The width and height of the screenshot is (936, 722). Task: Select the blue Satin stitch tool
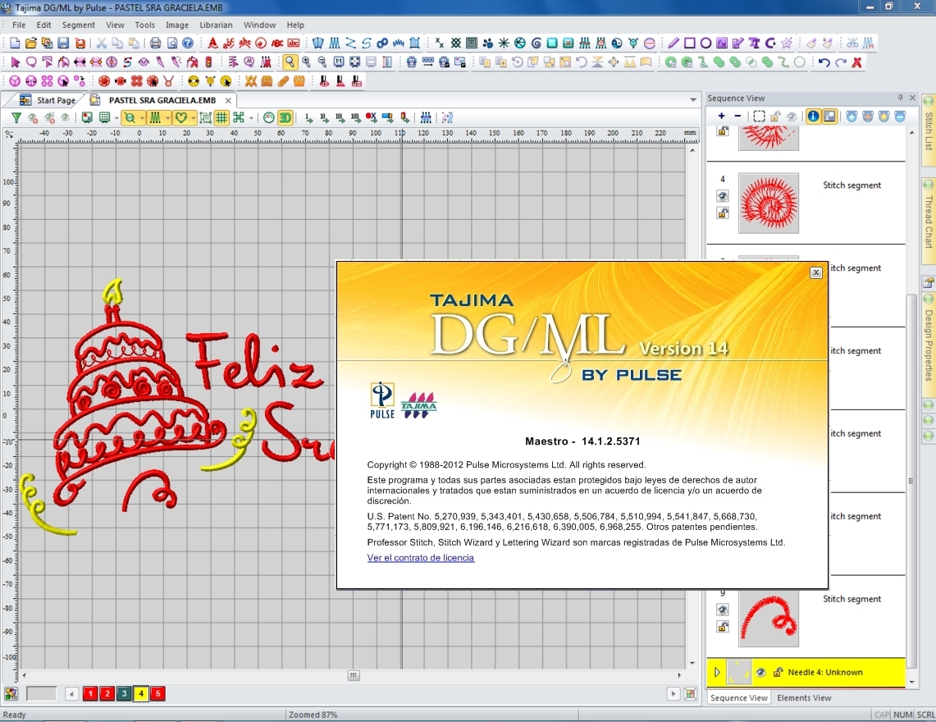point(317,43)
